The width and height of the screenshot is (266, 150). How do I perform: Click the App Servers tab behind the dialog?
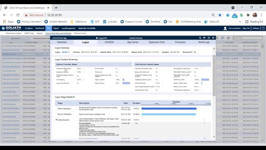pos(16,38)
